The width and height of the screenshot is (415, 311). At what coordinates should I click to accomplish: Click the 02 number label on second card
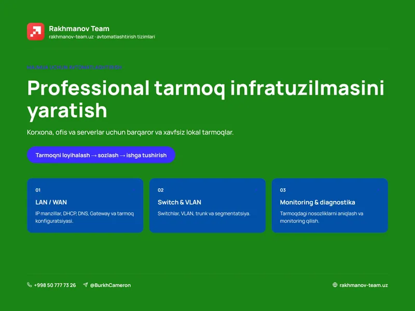[x=161, y=190]
